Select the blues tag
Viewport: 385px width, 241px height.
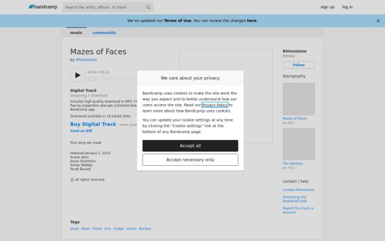[74, 228]
